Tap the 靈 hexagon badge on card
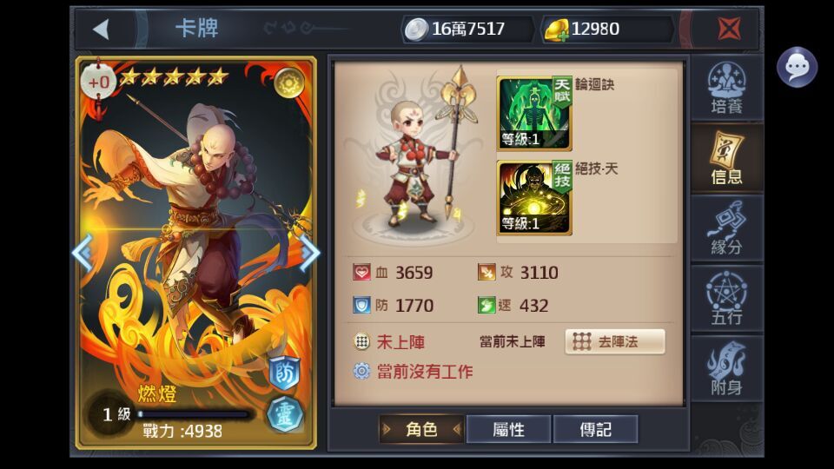This screenshot has width=834, height=469. (285, 414)
